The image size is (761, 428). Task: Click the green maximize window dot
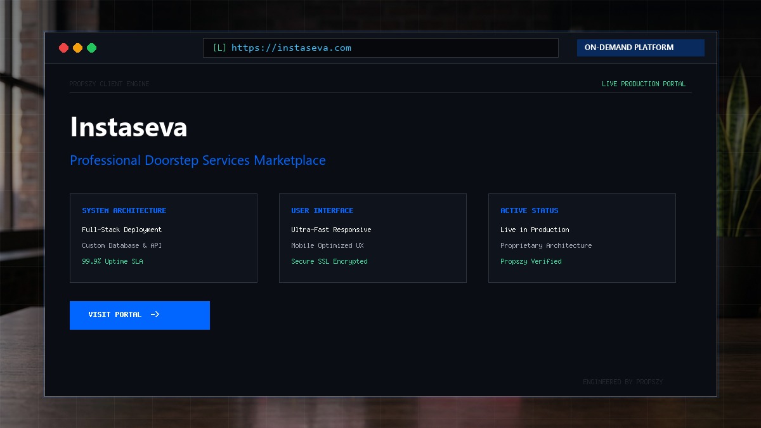91,48
